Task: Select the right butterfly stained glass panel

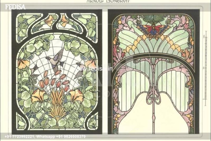Action: [x=154, y=72]
